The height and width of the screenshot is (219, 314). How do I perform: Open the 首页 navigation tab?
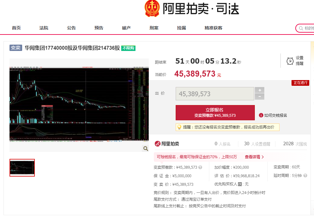(x=16, y=28)
